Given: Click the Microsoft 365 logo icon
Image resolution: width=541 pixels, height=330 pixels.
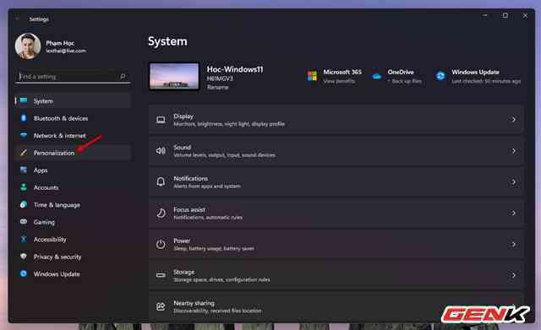Looking at the screenshot, I should [x=312, y=76].
